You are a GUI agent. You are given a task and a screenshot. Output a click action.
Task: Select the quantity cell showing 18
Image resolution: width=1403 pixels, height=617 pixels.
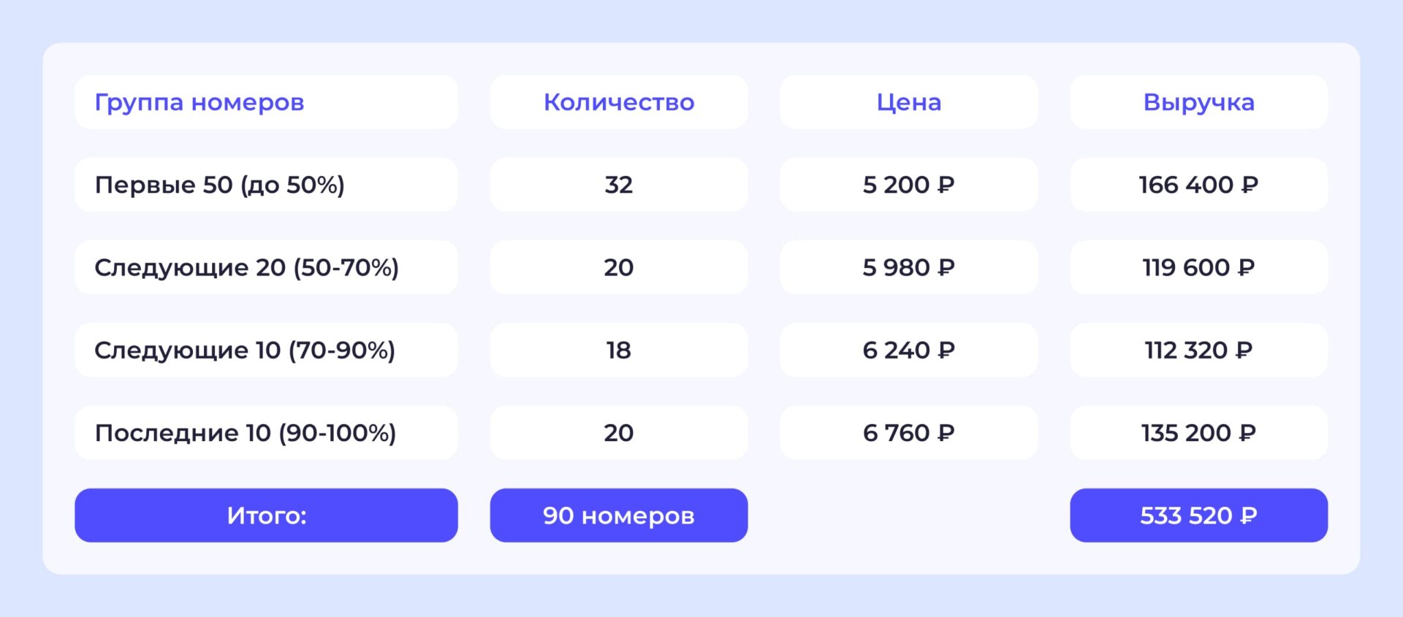point(619,350)
